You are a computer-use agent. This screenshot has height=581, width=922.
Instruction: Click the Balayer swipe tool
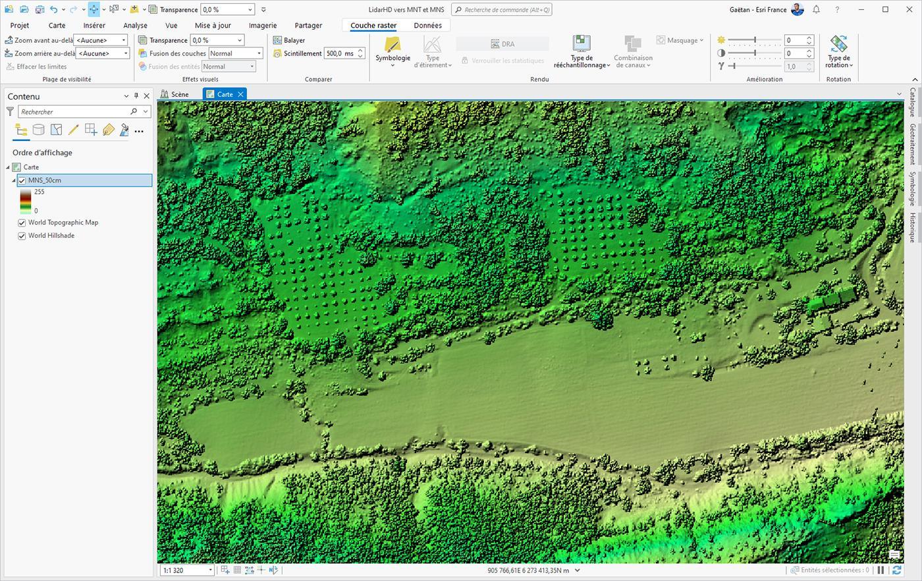tap(289, 40)
